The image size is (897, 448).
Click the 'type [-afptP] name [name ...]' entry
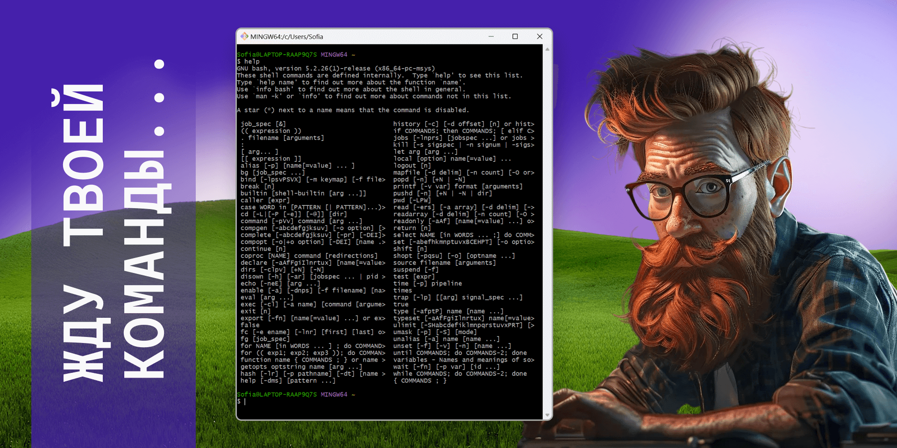pyautogui.click(x=448, y=311)
